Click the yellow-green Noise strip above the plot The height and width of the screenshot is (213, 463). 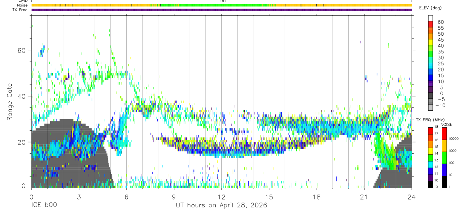pyautogui.click(x=222, y=5)
